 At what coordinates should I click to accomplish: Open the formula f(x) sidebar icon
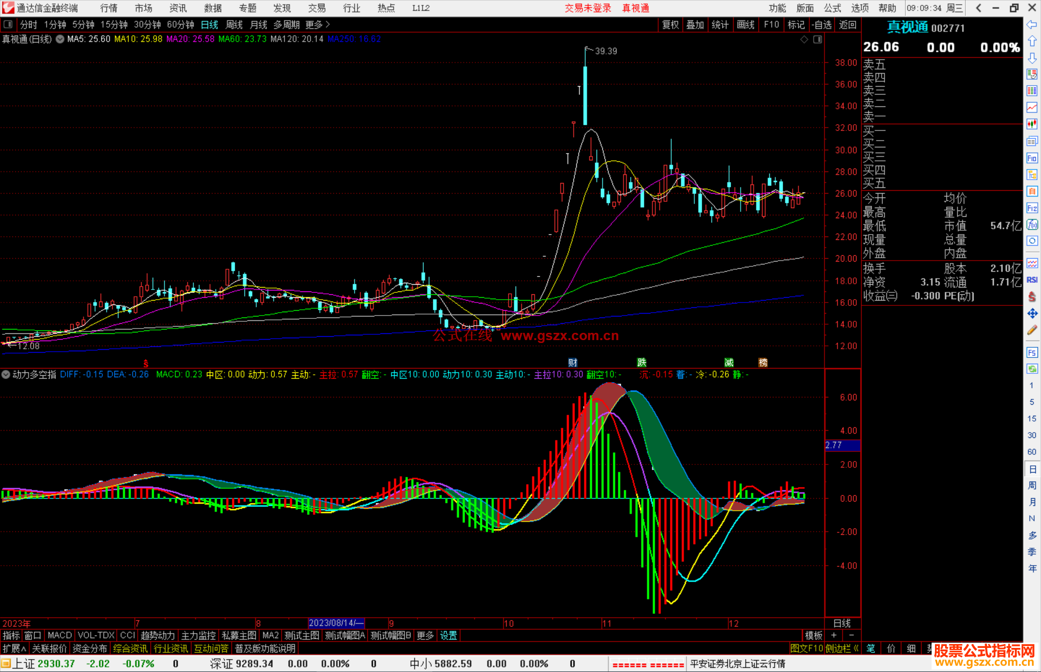click(1032, 224)
